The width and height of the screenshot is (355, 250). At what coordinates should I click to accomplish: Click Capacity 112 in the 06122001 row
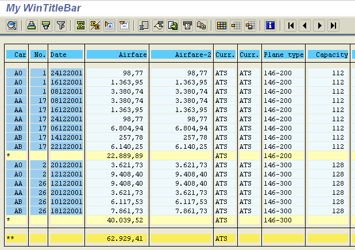(328, 128)
